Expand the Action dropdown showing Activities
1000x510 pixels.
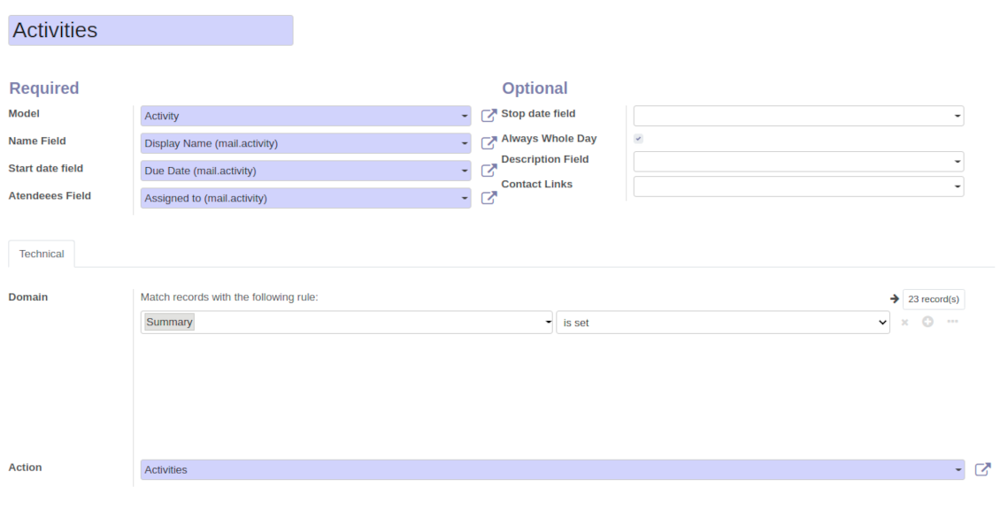(x=552, y=469)
